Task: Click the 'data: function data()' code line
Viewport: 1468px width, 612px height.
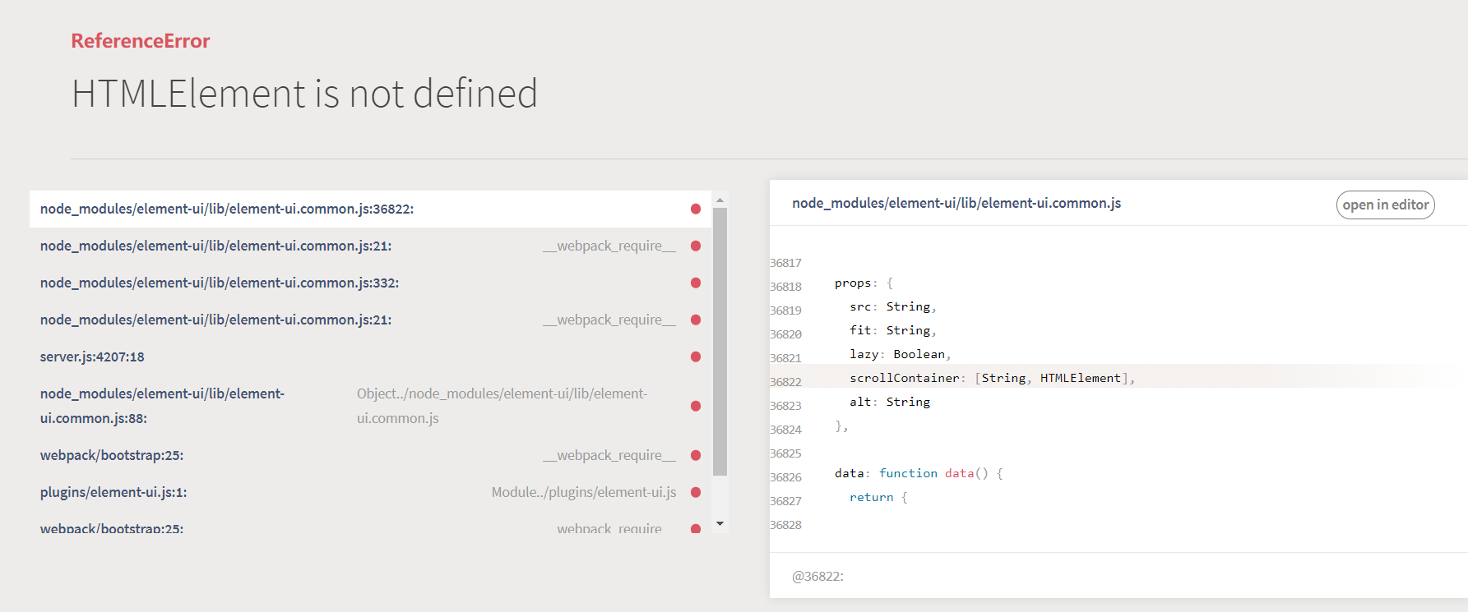Action: [919, 473]
